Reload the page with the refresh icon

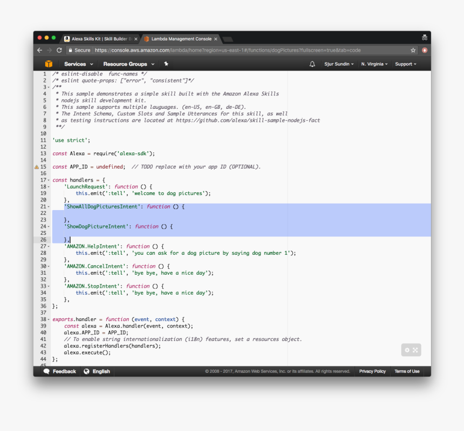click(59, 50)
